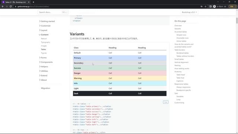Jump to Tables without borders section

point(185,56)
